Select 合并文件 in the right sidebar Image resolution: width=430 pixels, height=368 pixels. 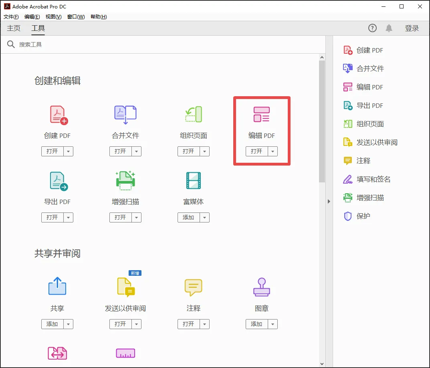(x=363, y=68)
